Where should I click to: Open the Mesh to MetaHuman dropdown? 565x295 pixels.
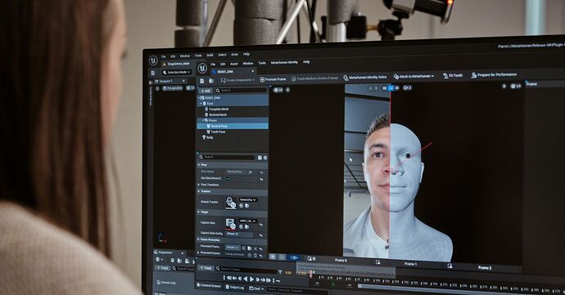(x=414, y=76)
